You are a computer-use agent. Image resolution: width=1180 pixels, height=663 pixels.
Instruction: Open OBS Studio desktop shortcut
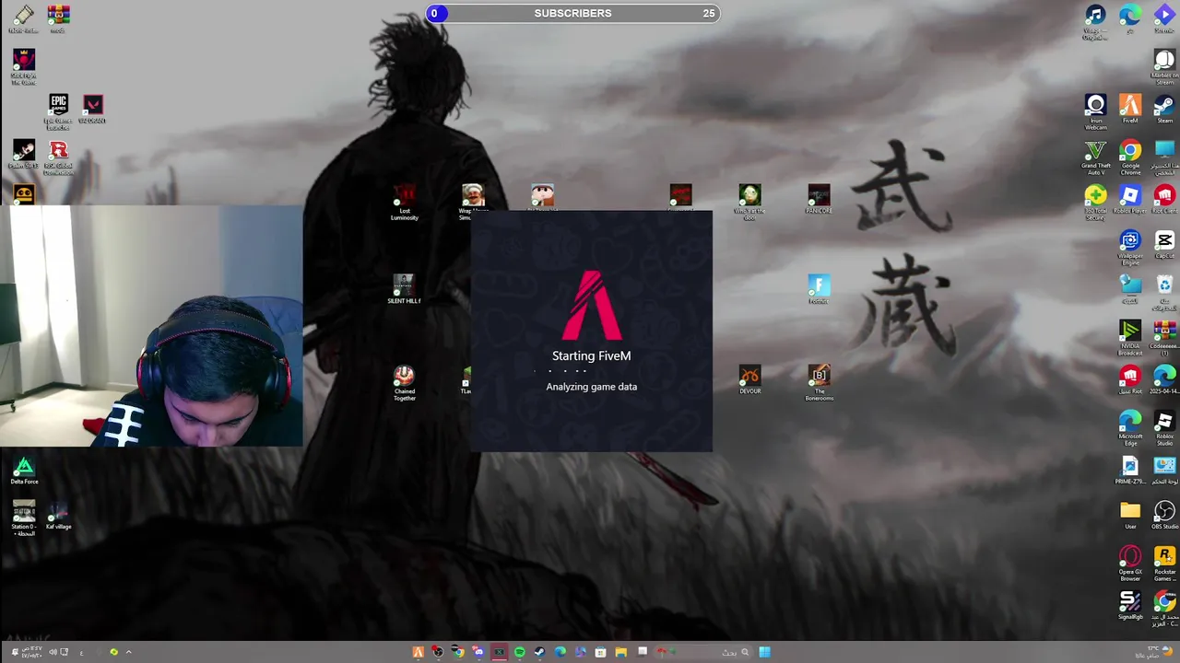pos(1164,515)
